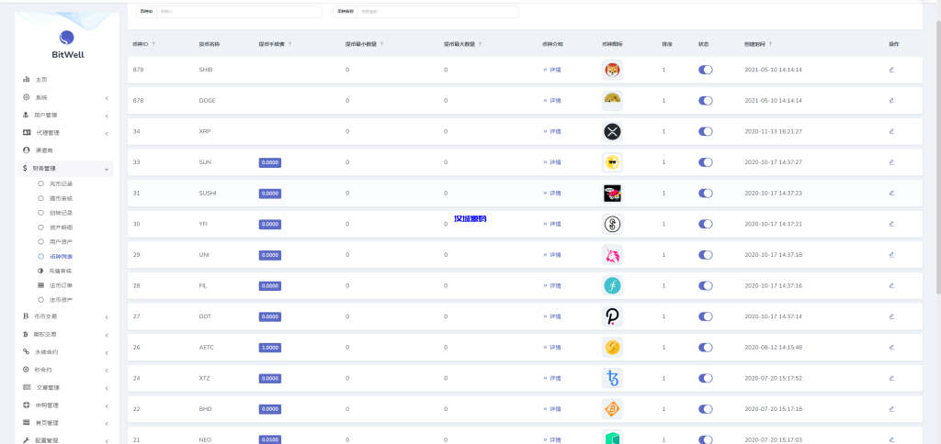Screen dimensions: 941x444
Task: Sort by 创建时间 column arrow icon
Action: coord(771,44)
